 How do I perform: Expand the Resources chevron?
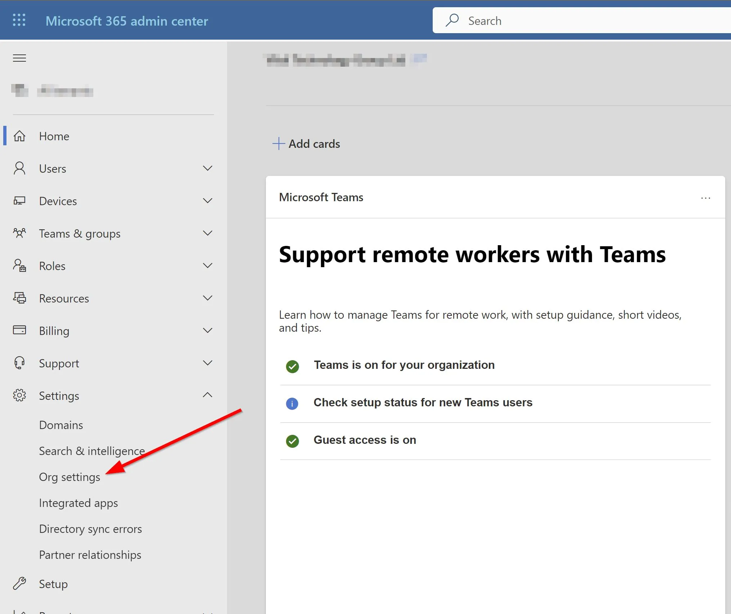click(208, 298)
